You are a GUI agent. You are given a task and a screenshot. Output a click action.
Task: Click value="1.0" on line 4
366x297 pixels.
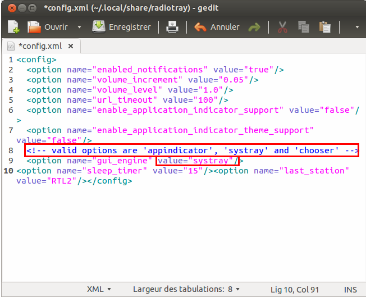tap(195, 90)
